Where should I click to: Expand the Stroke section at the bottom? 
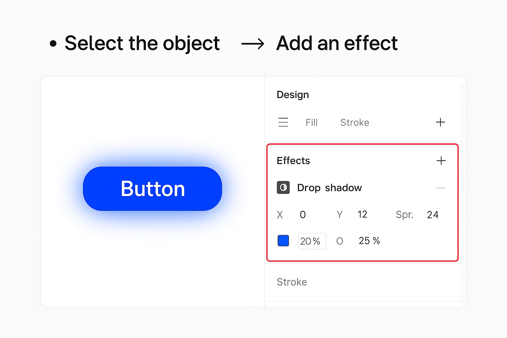tap(291, 282)
